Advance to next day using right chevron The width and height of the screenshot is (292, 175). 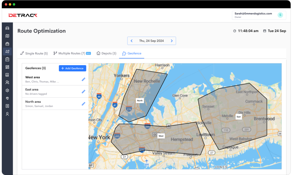point(172,41)
